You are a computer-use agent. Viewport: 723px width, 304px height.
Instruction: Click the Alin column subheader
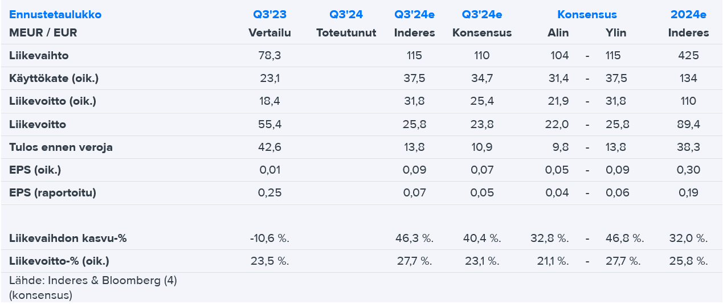pos(558,33)
